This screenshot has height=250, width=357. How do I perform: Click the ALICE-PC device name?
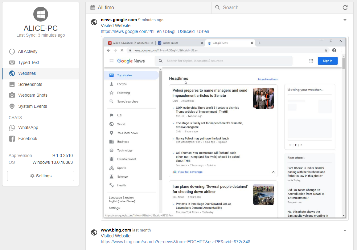(x=40, y=28)
